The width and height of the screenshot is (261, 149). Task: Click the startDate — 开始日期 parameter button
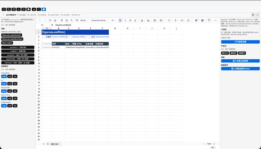point(18,47)
